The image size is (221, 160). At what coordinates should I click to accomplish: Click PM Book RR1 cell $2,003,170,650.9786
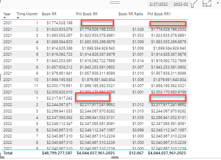tap(169, 92)
